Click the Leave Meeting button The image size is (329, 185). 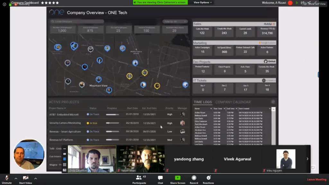click(316, 180)
